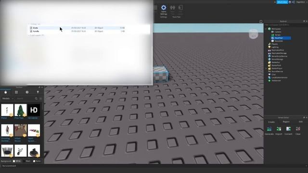The width and height of the screenshot is (308, 173).
Task: Switch to the Recent tab in Toolbox
Action: (x=27, y=92)
